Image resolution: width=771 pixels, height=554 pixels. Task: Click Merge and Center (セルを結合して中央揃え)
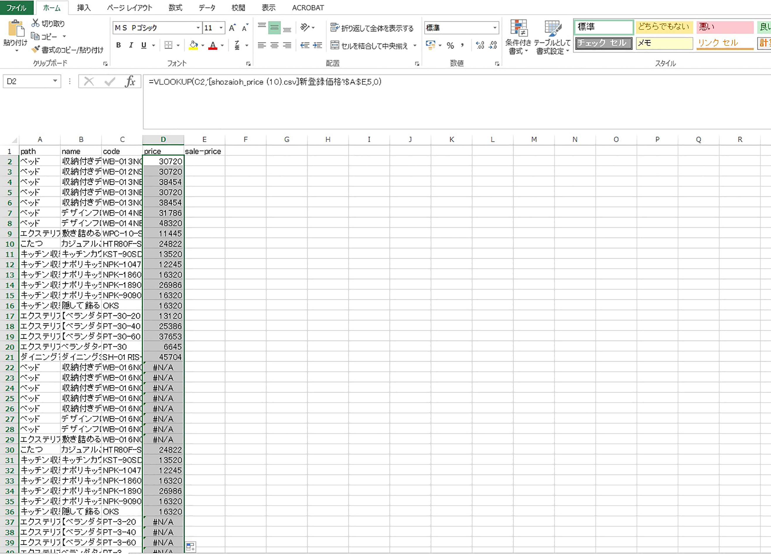tap(369, 45)
